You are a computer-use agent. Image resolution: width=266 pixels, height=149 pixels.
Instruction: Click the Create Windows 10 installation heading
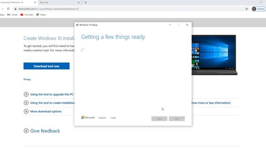[x=49, y=38]
